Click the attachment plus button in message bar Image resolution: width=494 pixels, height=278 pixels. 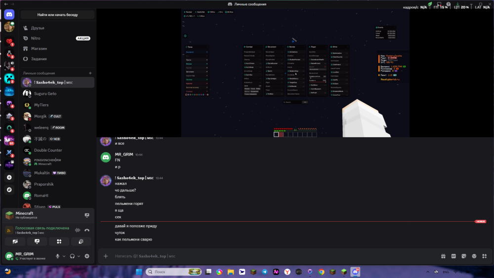click(x=106, y=256)
